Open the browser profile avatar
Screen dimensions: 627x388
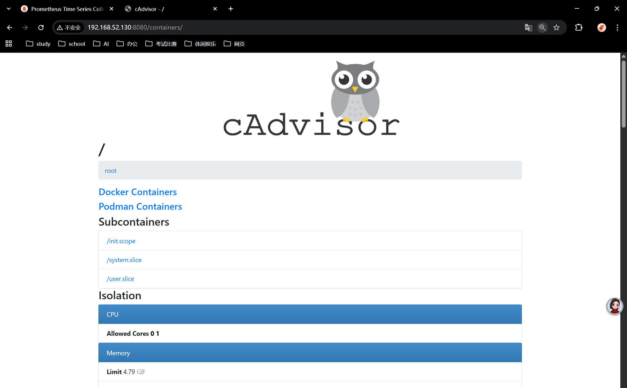click(x=601, y=28)
